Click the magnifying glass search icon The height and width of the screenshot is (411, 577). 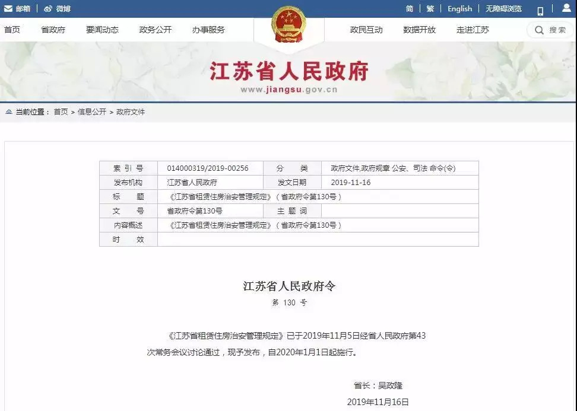click(539, 30)
